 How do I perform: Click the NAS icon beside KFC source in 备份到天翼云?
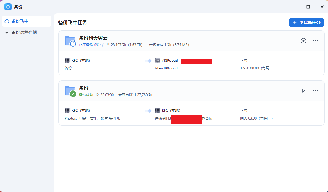[67, 61]
